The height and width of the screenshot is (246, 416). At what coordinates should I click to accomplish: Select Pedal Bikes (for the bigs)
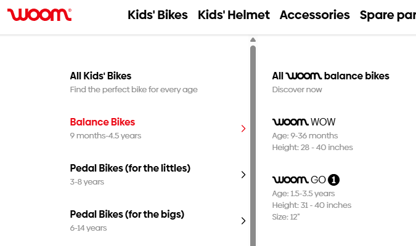point(127,214)
